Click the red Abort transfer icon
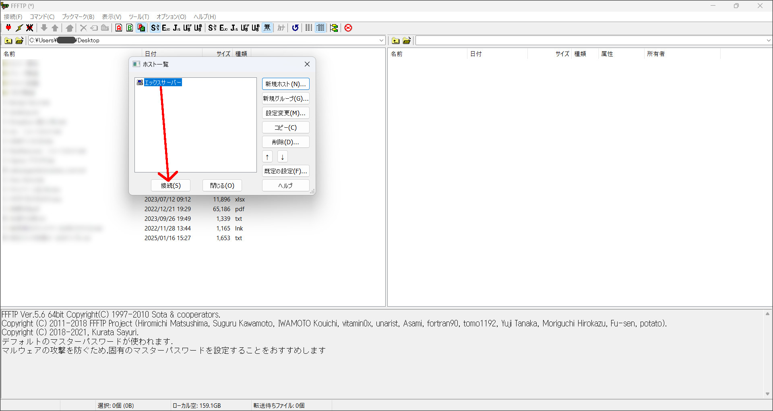 tap(348, 28)
